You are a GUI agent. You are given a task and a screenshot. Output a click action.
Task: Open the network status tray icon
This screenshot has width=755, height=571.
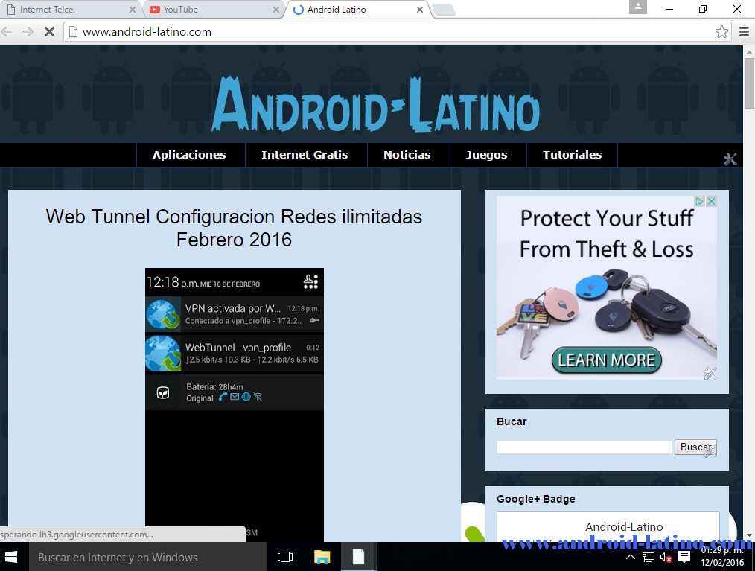click(x=649, y=557)
